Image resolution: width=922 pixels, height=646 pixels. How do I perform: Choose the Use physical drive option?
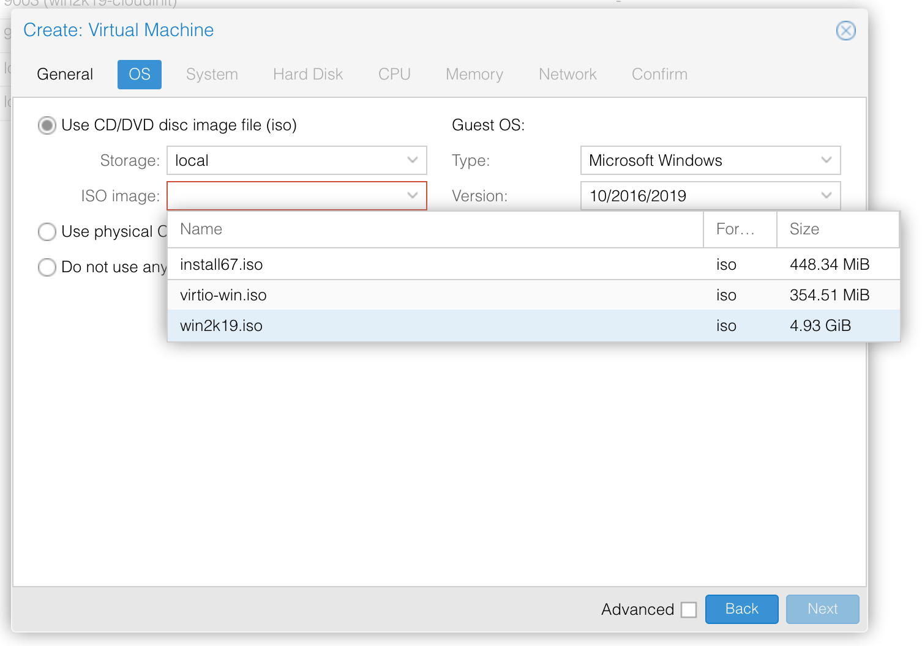[x=47, y=232]
